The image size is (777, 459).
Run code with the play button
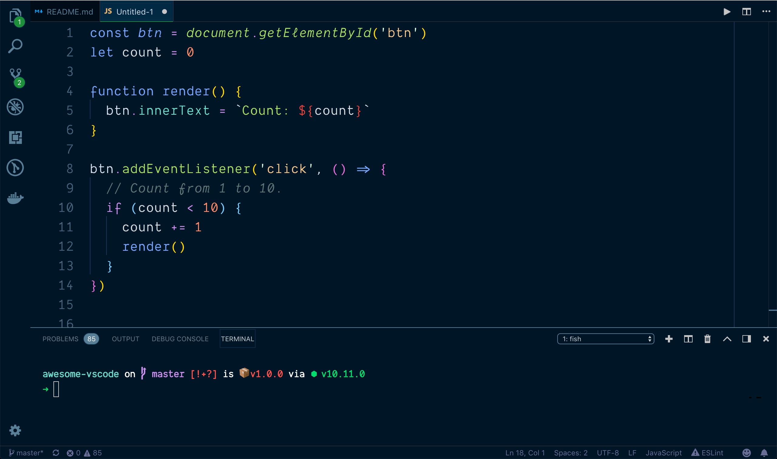tap(727, 12)
